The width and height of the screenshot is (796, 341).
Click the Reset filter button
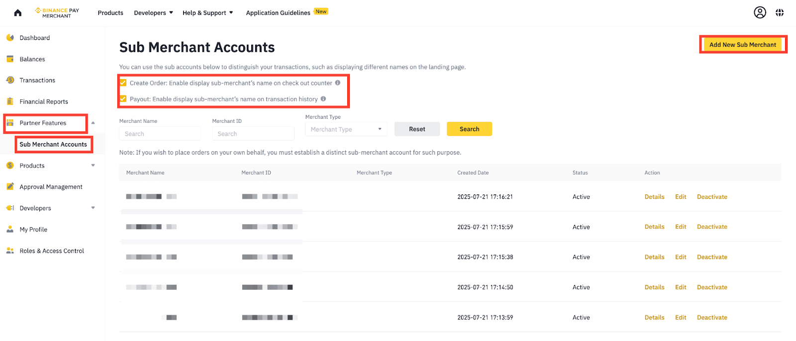(x=417, y=129)
